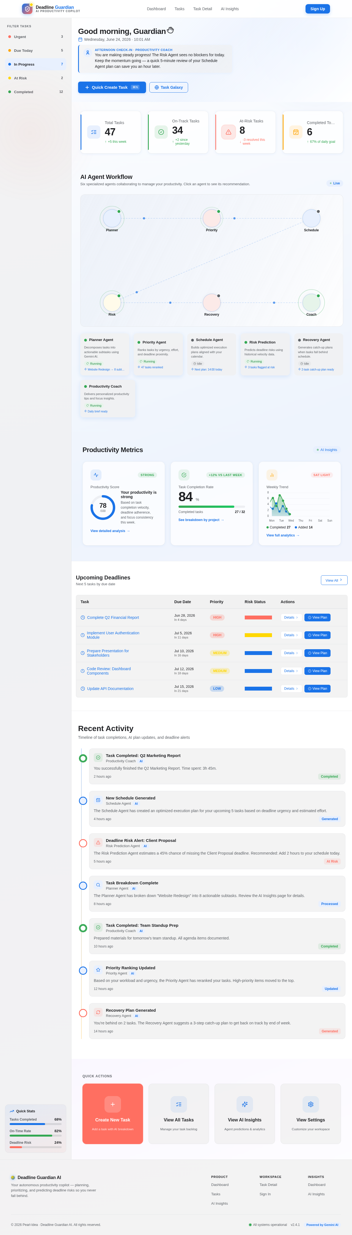Click the Weekly Trend bar chart icon
The width and height of the screenshot is (352, 1235).
272,475
